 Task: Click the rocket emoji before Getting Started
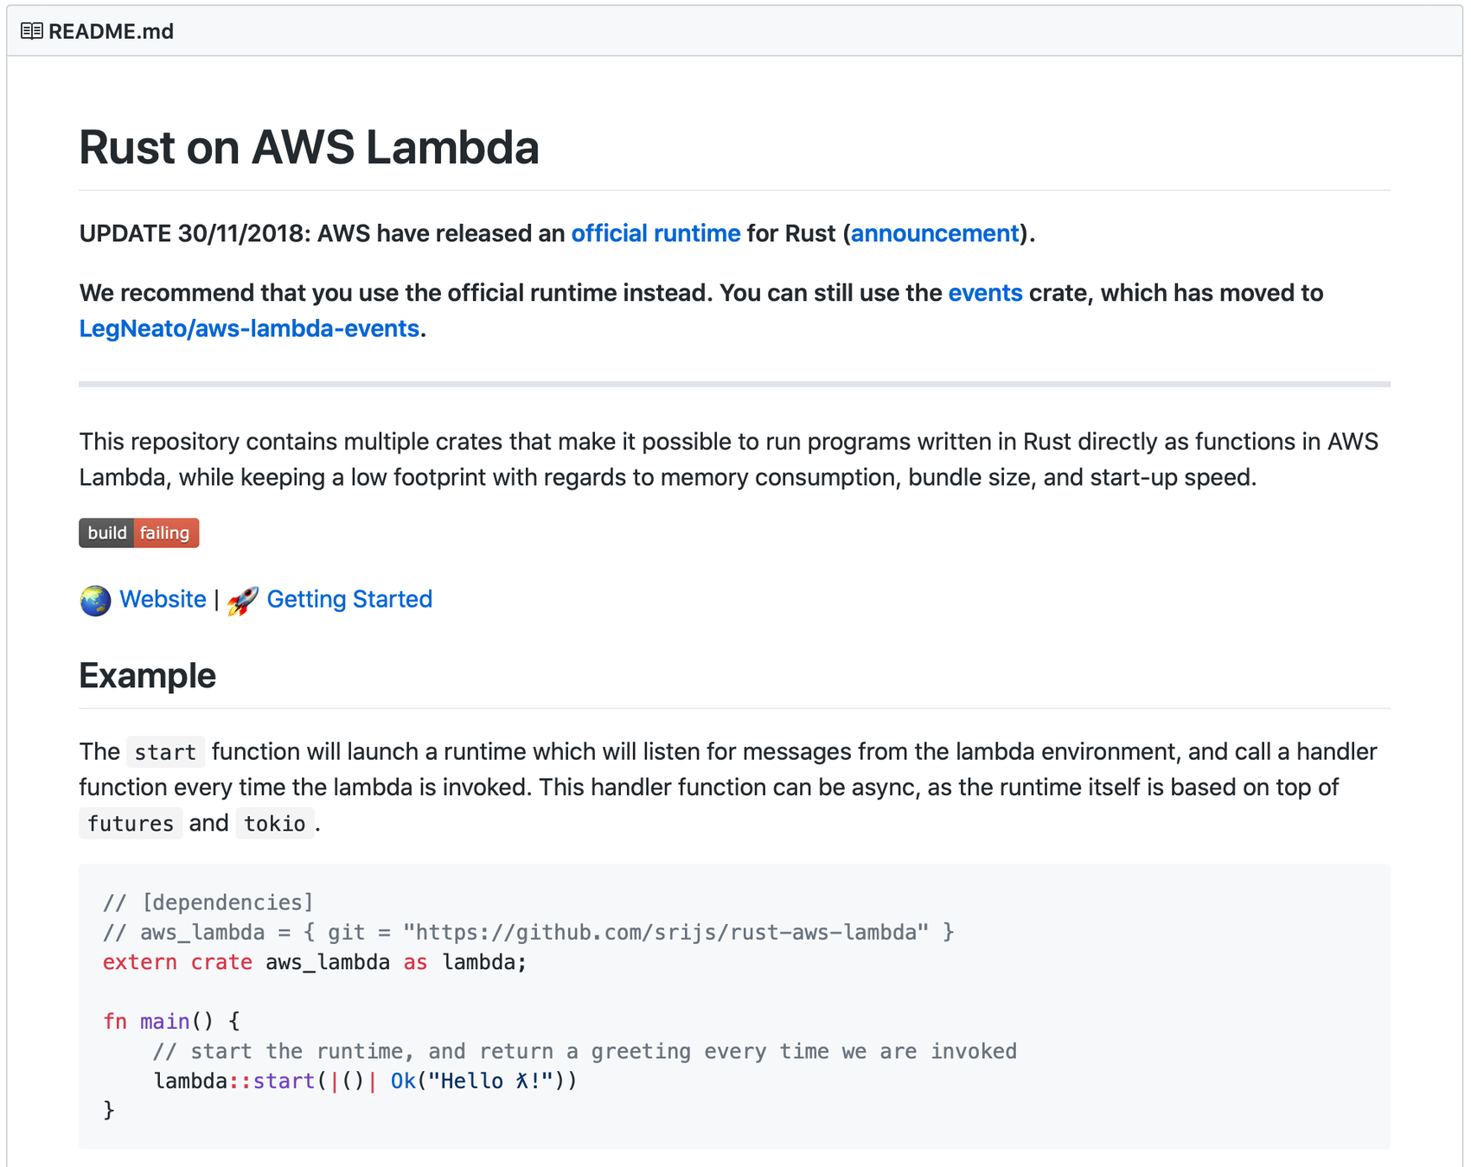click(x=243, y=600)
